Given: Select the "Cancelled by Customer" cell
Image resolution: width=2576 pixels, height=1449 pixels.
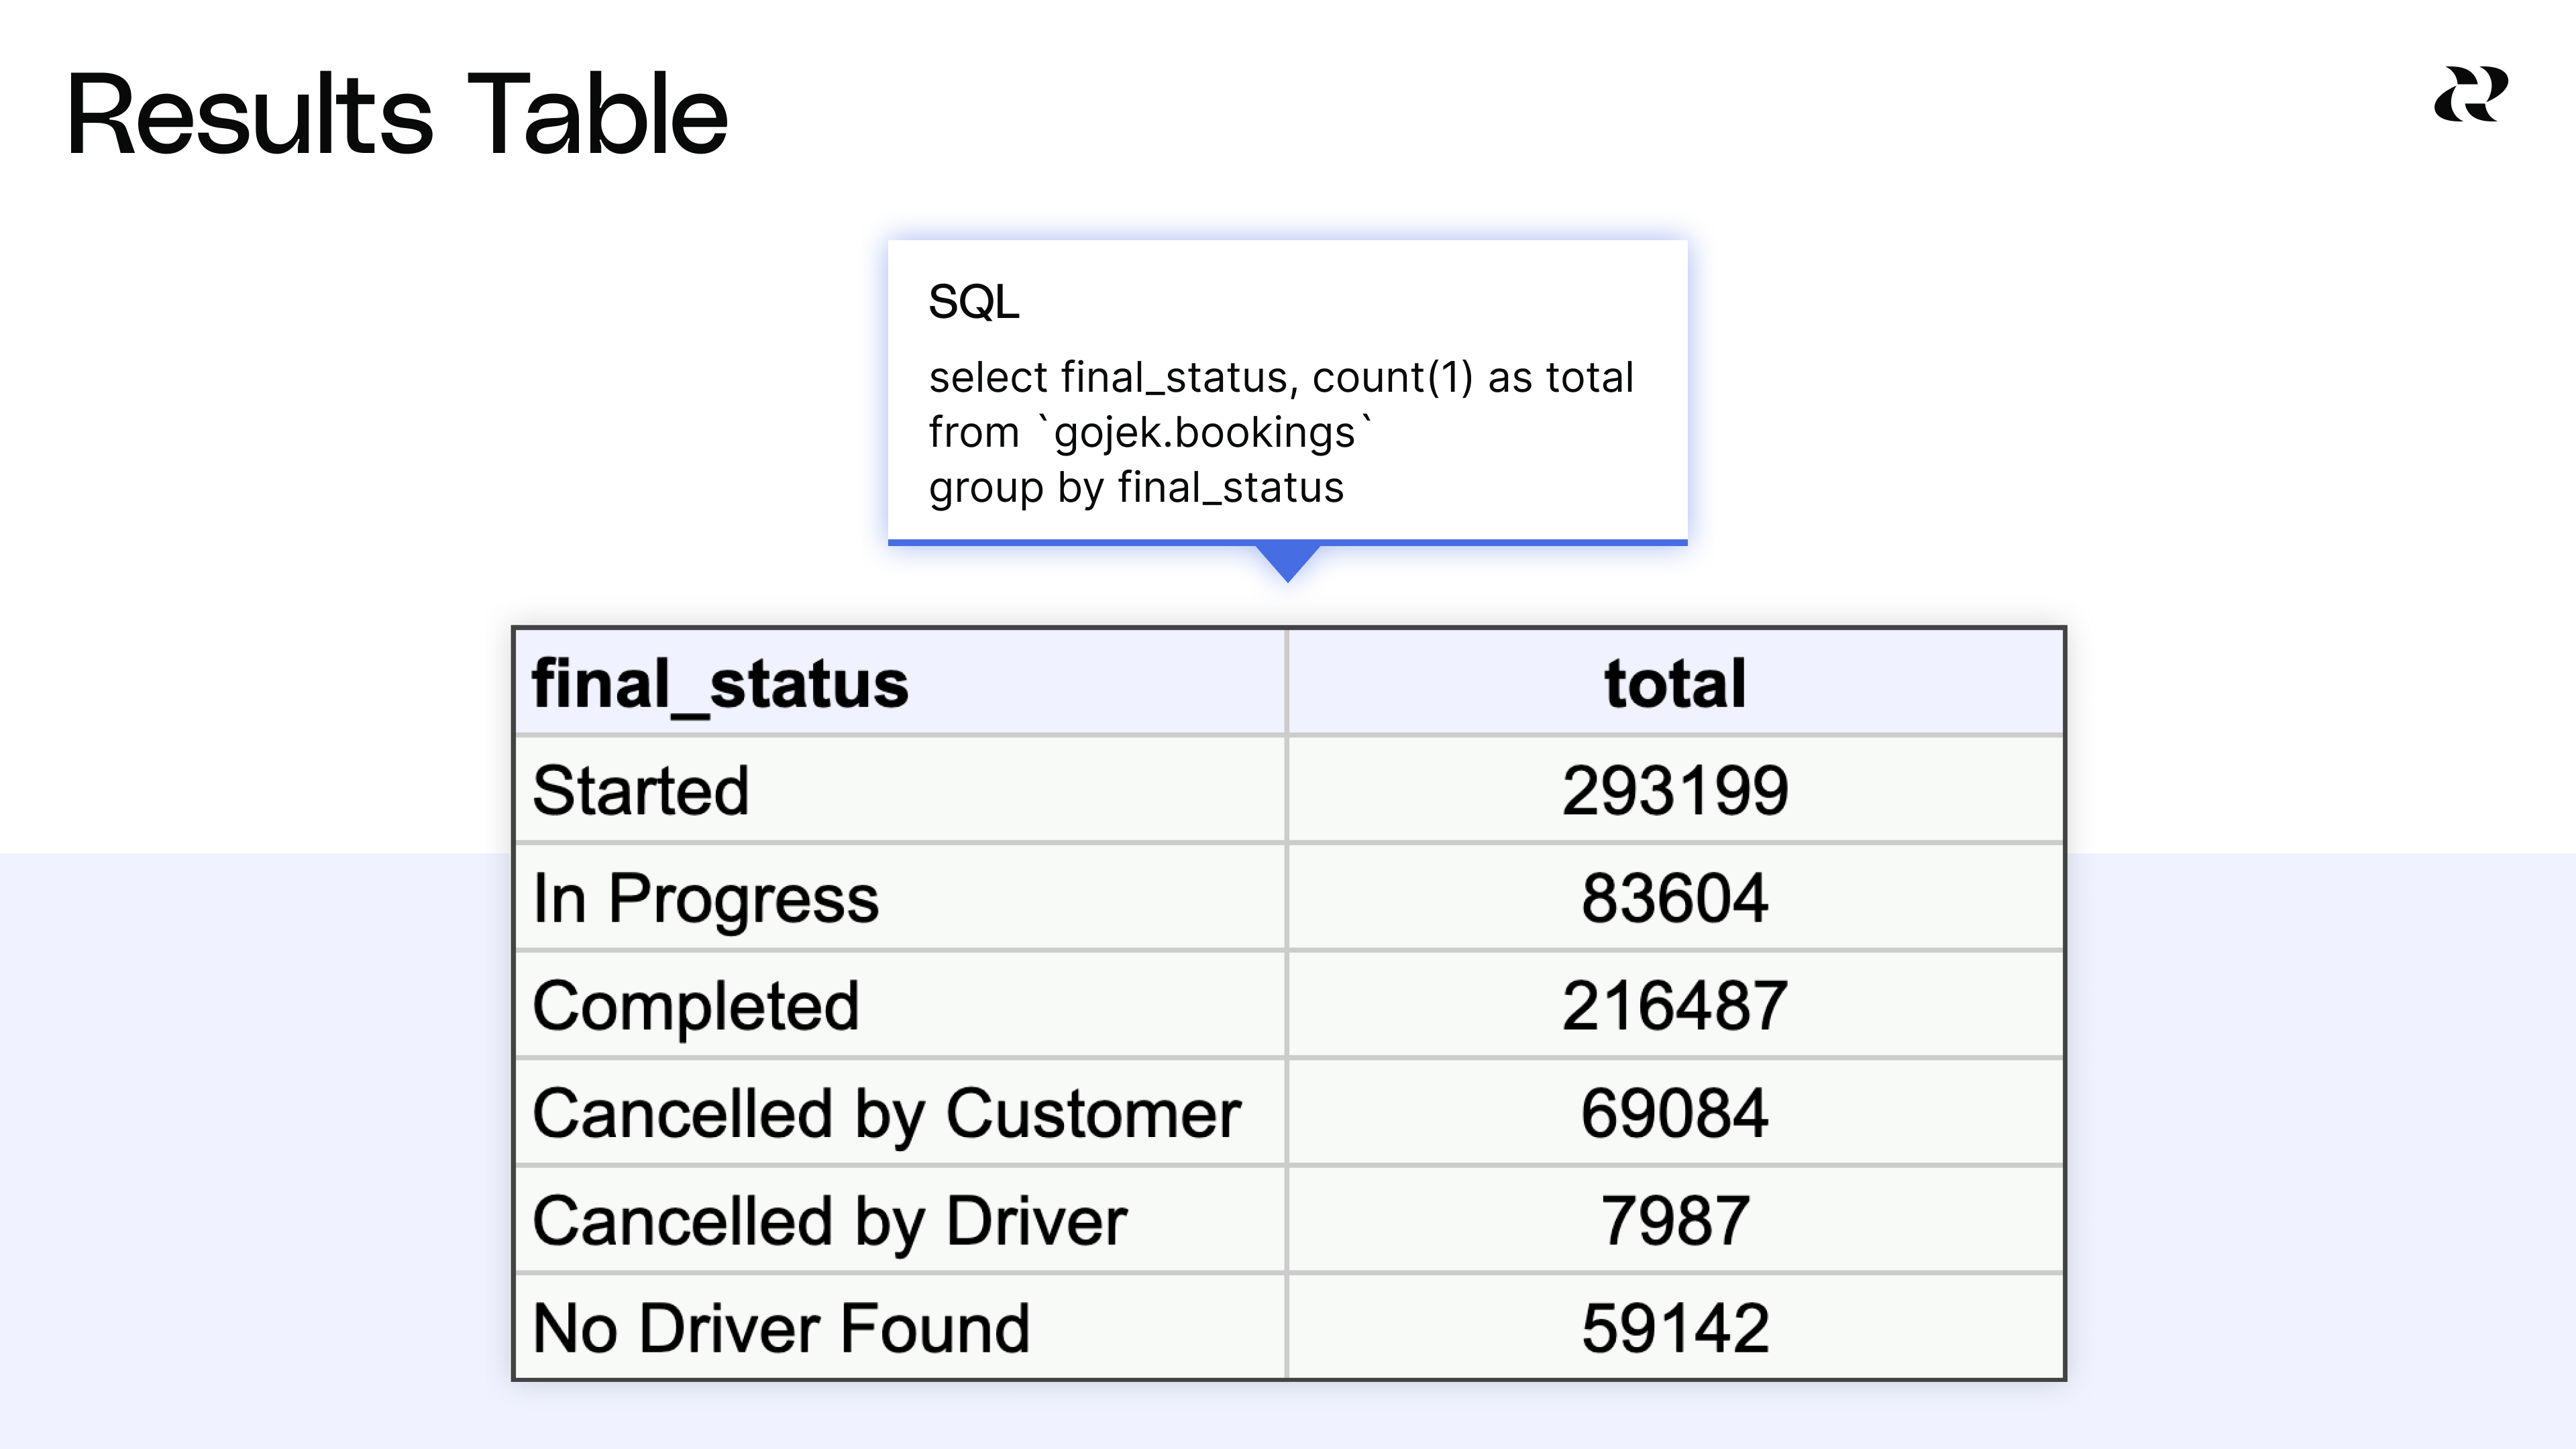Looking at the screenshot, I should (x=886, y=1113).
